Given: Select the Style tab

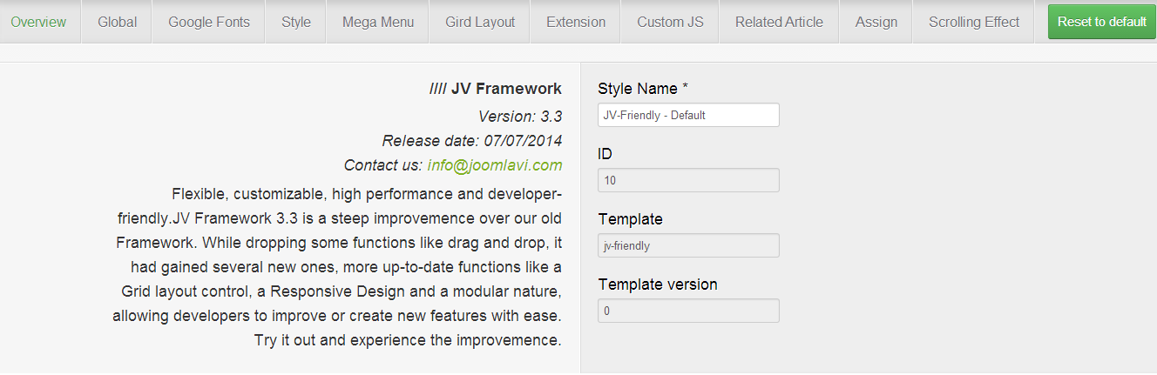Looking at the screenshot, I should pyautogui.click(x=296, y=22).
